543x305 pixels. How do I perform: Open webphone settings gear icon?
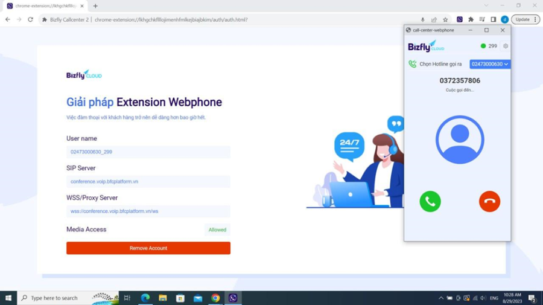pos(505,46)
